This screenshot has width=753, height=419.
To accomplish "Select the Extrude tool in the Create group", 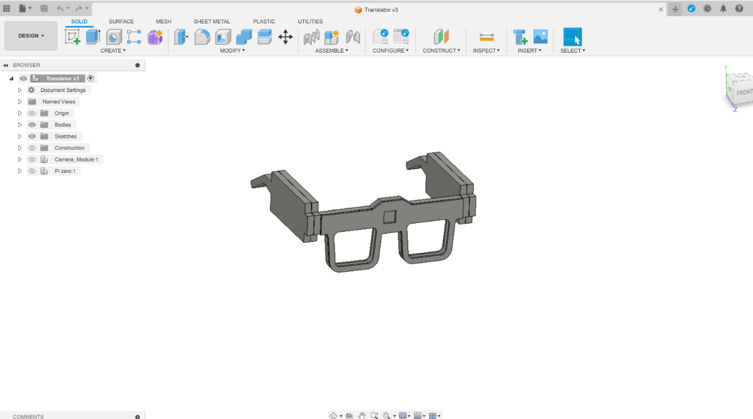I will coord(93,37).
